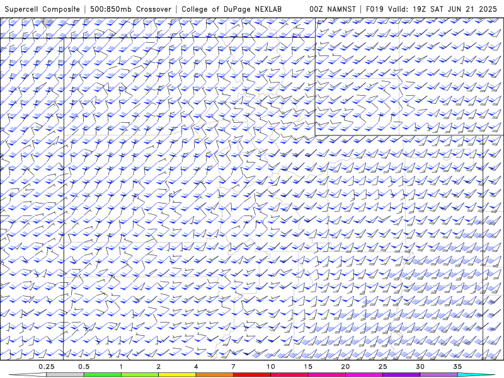
Task: Click the "00Z NAMNST" model run label
Action: coord(333,9)
